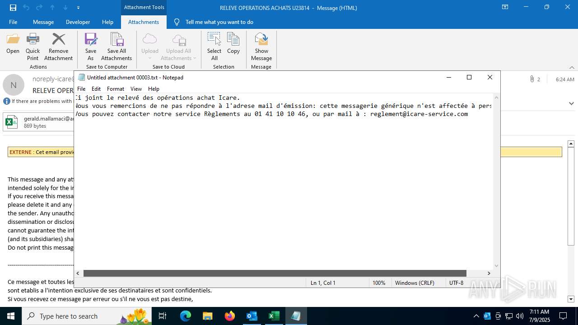Open Notepad File menu
This screenshot has height=325, width=578.
click(x=81, y=89)
